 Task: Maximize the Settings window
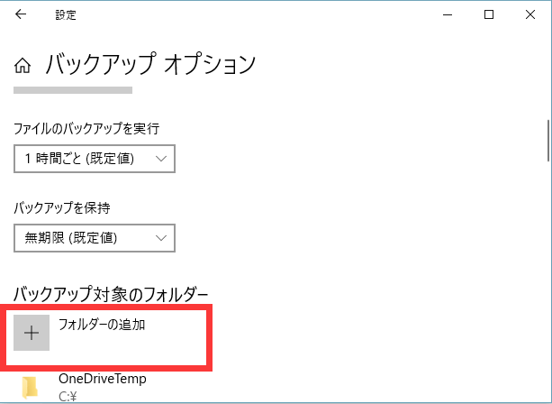[489, 14]
